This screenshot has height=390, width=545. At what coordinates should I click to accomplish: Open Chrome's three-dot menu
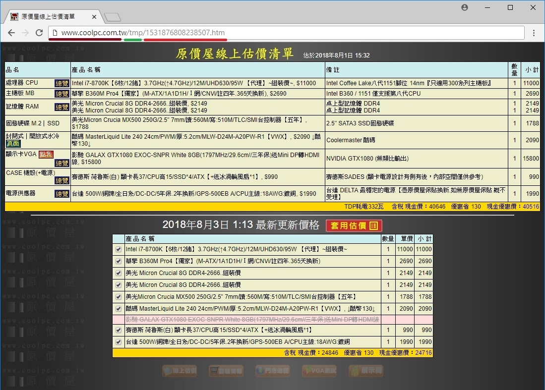click(x=534, y=33)
